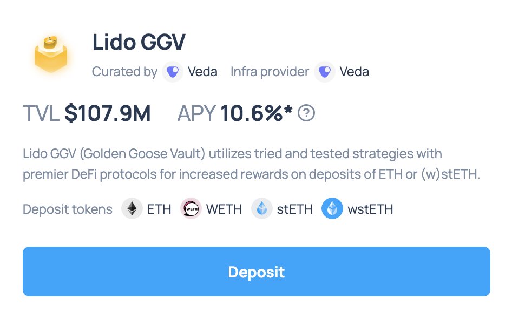Screen dimensions: 512x312
Task: Open the Veda curator link
Action: tap(202, 72)
